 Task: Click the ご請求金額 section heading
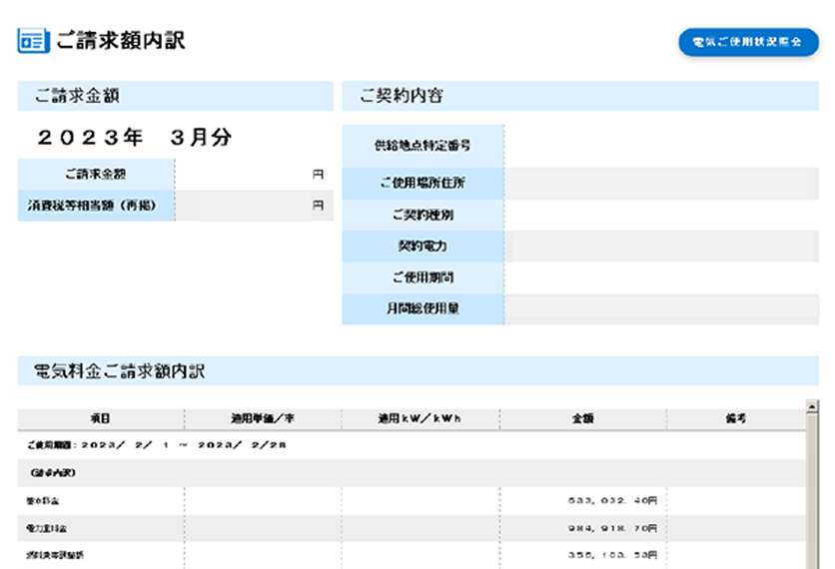click(x=80, y=97)
